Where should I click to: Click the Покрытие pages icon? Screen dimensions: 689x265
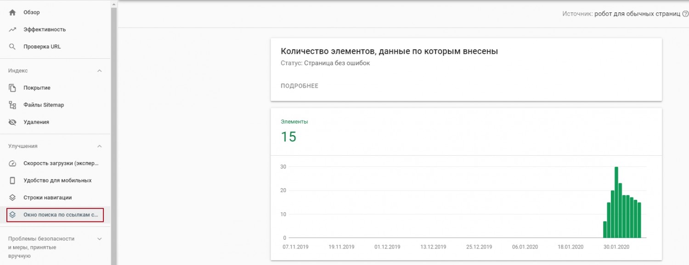tap(12, 88)
